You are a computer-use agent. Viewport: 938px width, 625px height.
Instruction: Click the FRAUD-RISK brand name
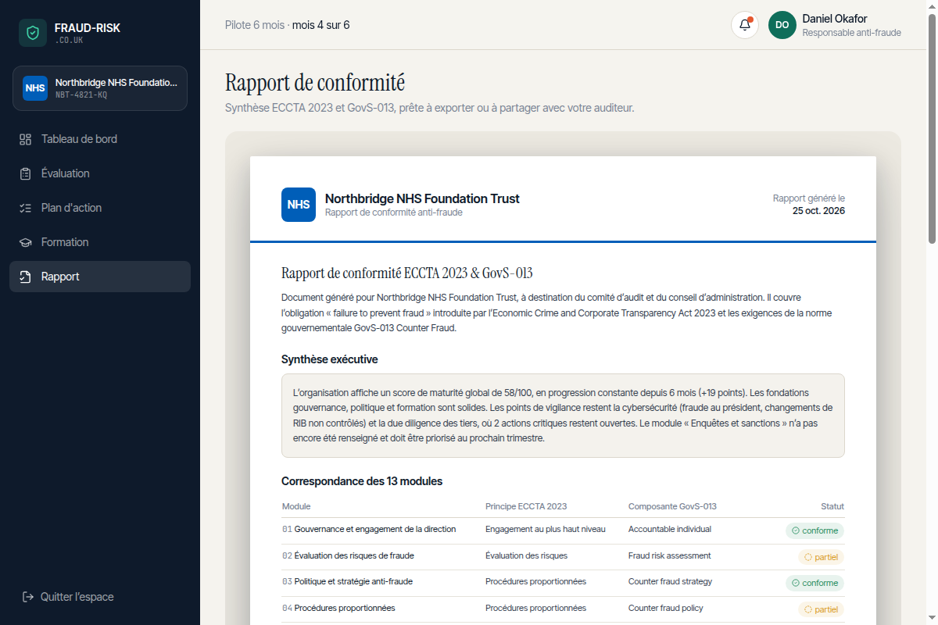point(88,28)
